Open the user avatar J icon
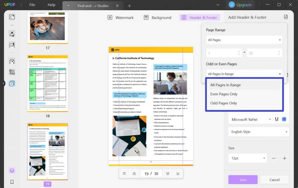Image resolution: width=298 pixels, height=188 pixels. click(x=231, y=5)
